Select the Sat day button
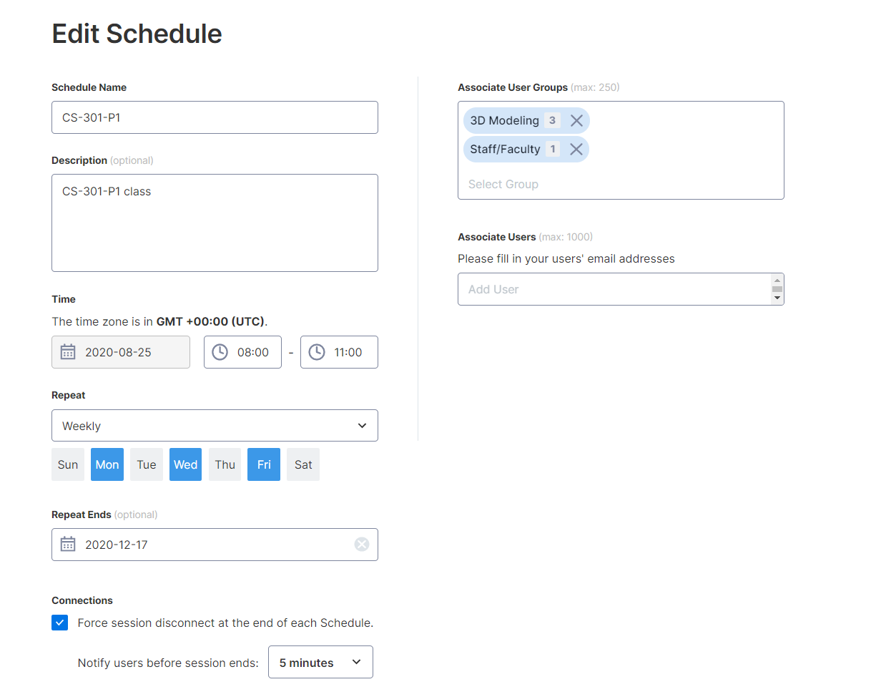The height and width of the screenshot is (697, 871). (x=303, y=464)
